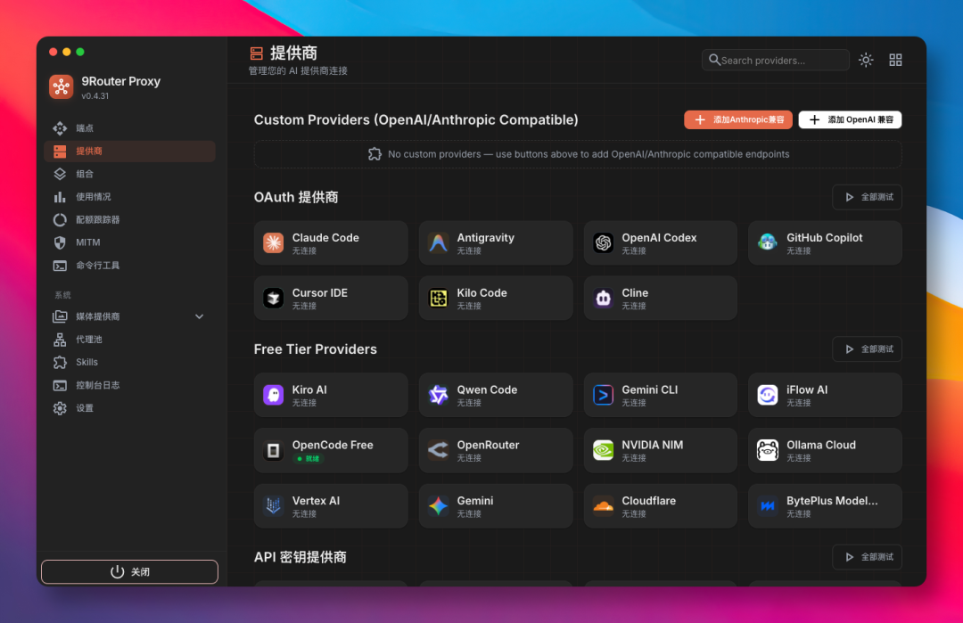963x623 pixels.
Task: Click the Antigravity provider icon
Action: coord(438,243)
